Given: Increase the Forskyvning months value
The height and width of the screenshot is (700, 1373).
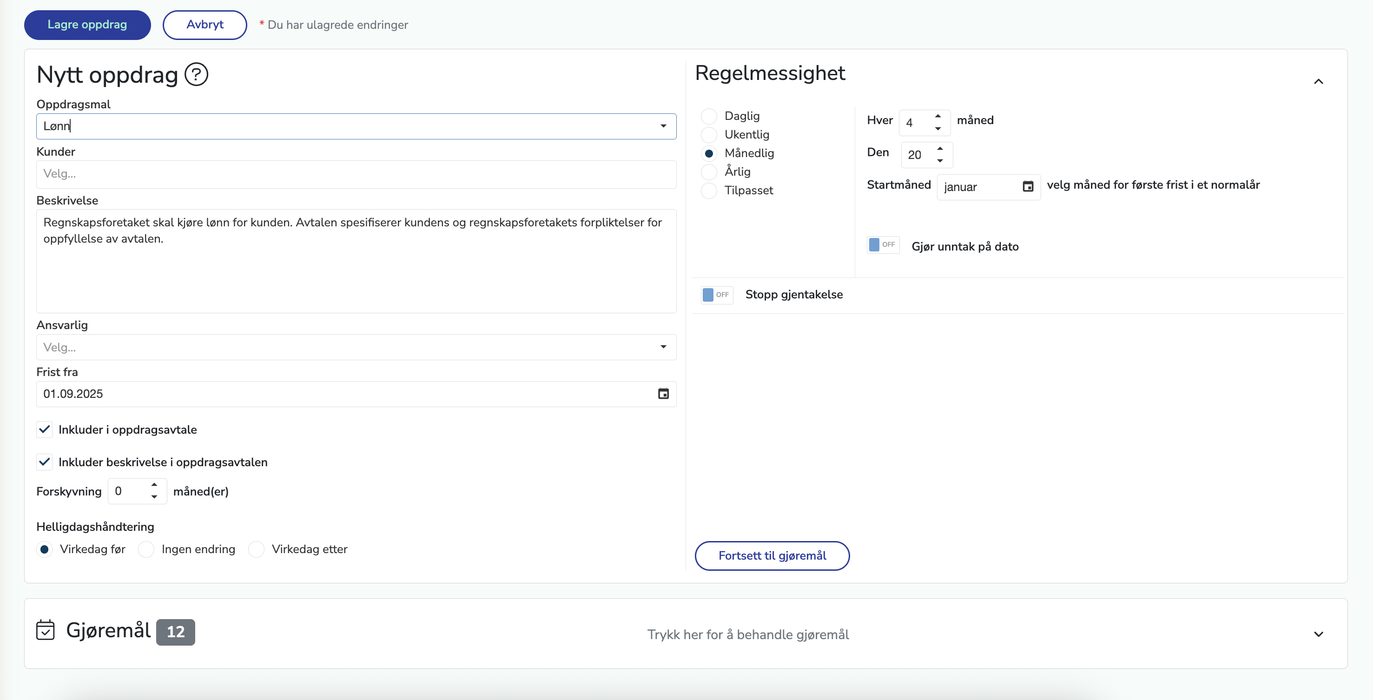Looking at the screenshot, I should [154, 485].
